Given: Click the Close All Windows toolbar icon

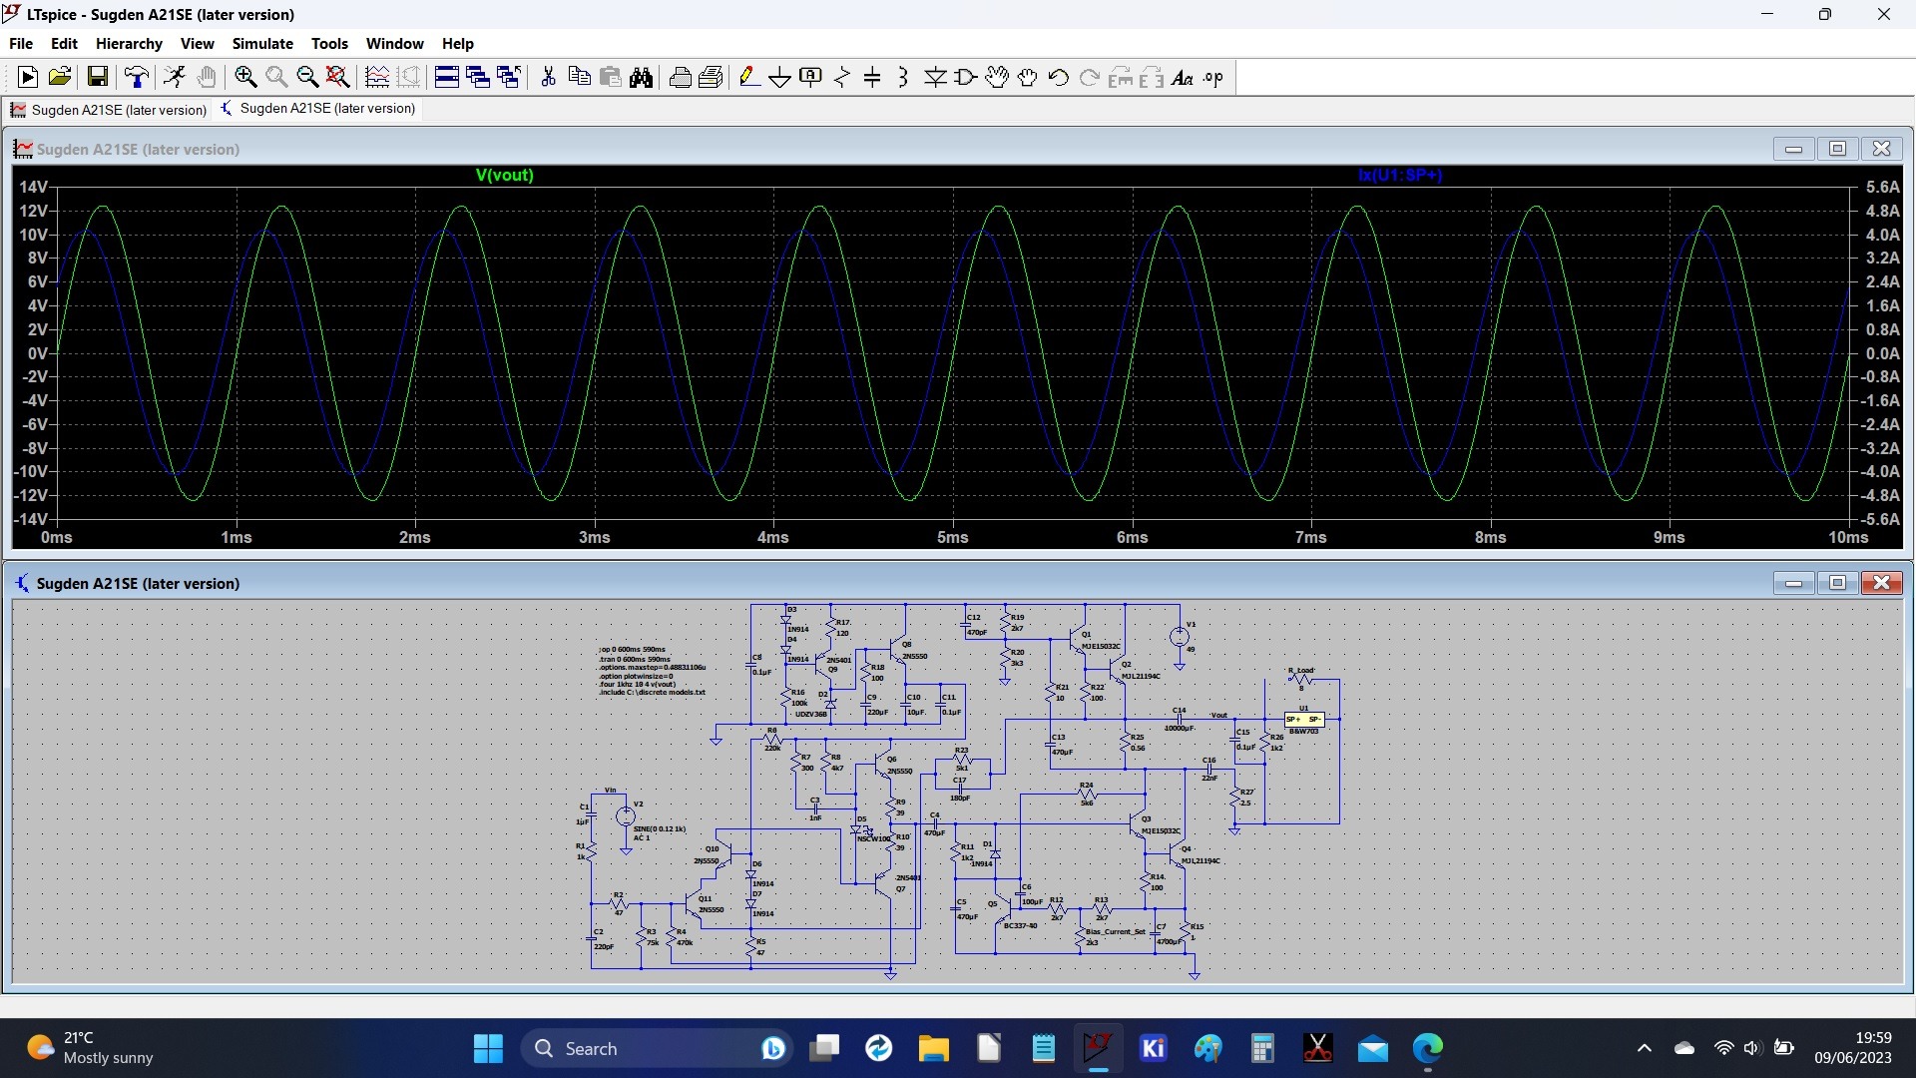Looking at the screenshot, I should (x=509, y=77).
